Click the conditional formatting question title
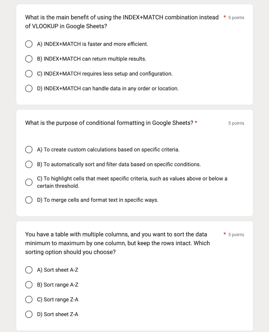This screenshot has width=269, height=332. pyautogui.click(x=109, y=123)
